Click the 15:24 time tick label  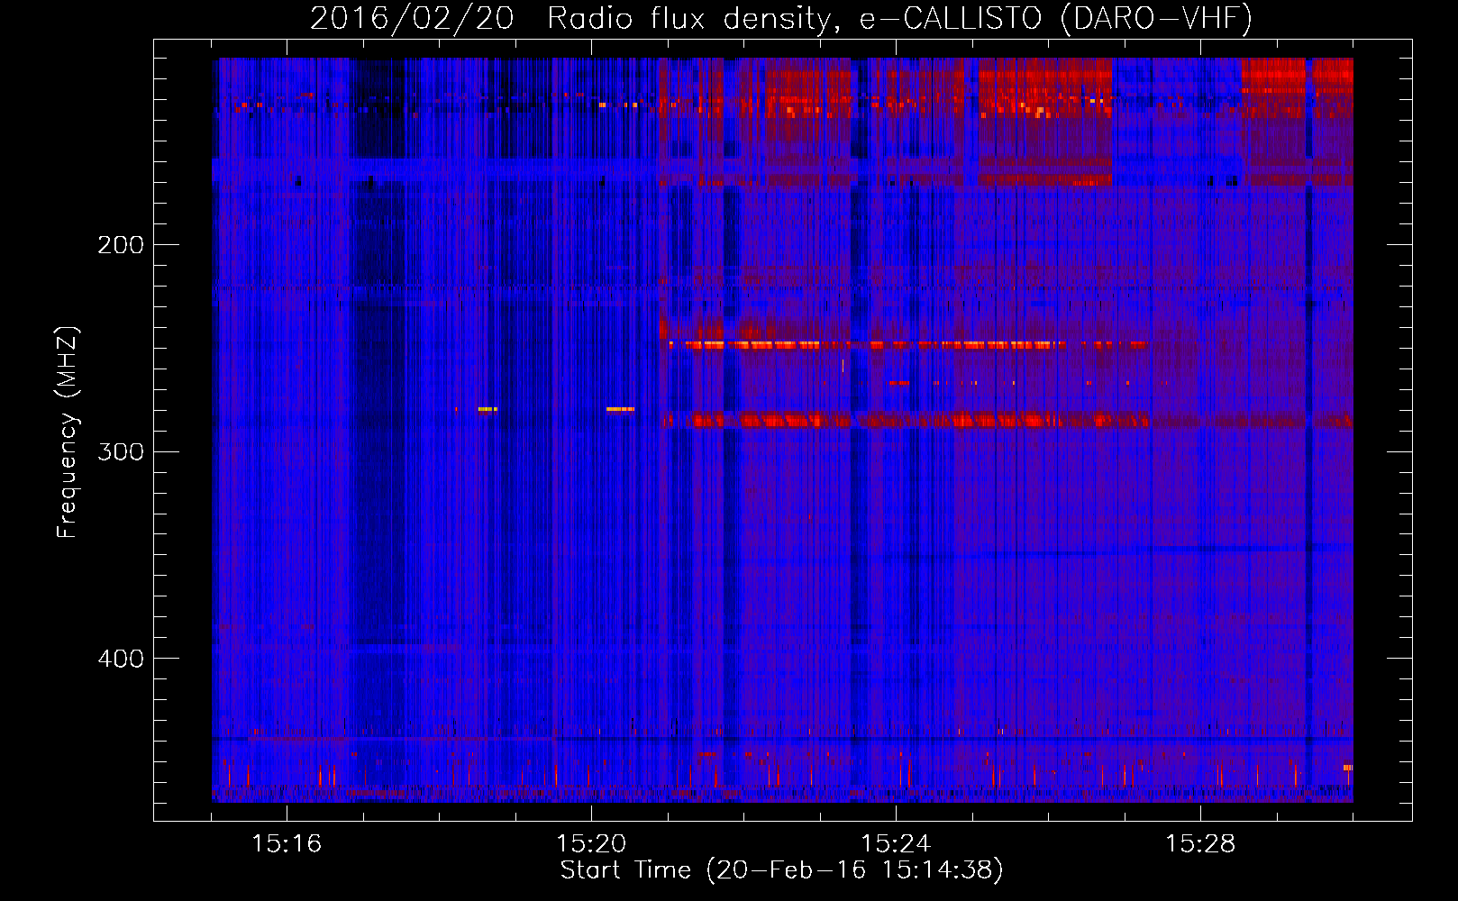tap(896, 844)
